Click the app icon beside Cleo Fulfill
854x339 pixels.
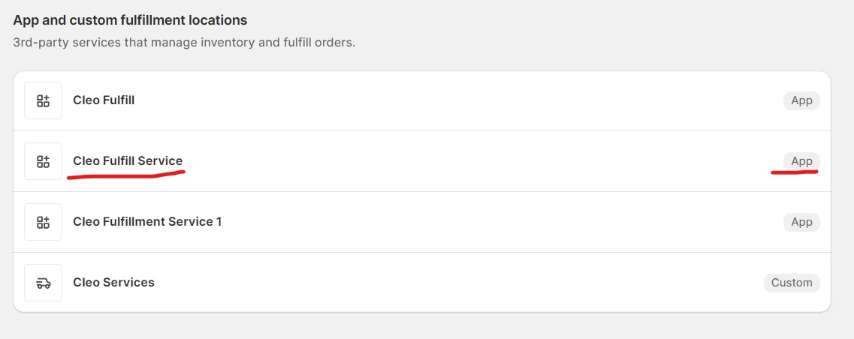(43, 100)
